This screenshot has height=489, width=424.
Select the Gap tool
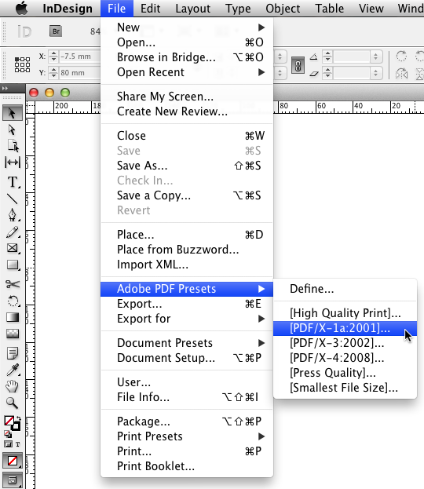12,162
